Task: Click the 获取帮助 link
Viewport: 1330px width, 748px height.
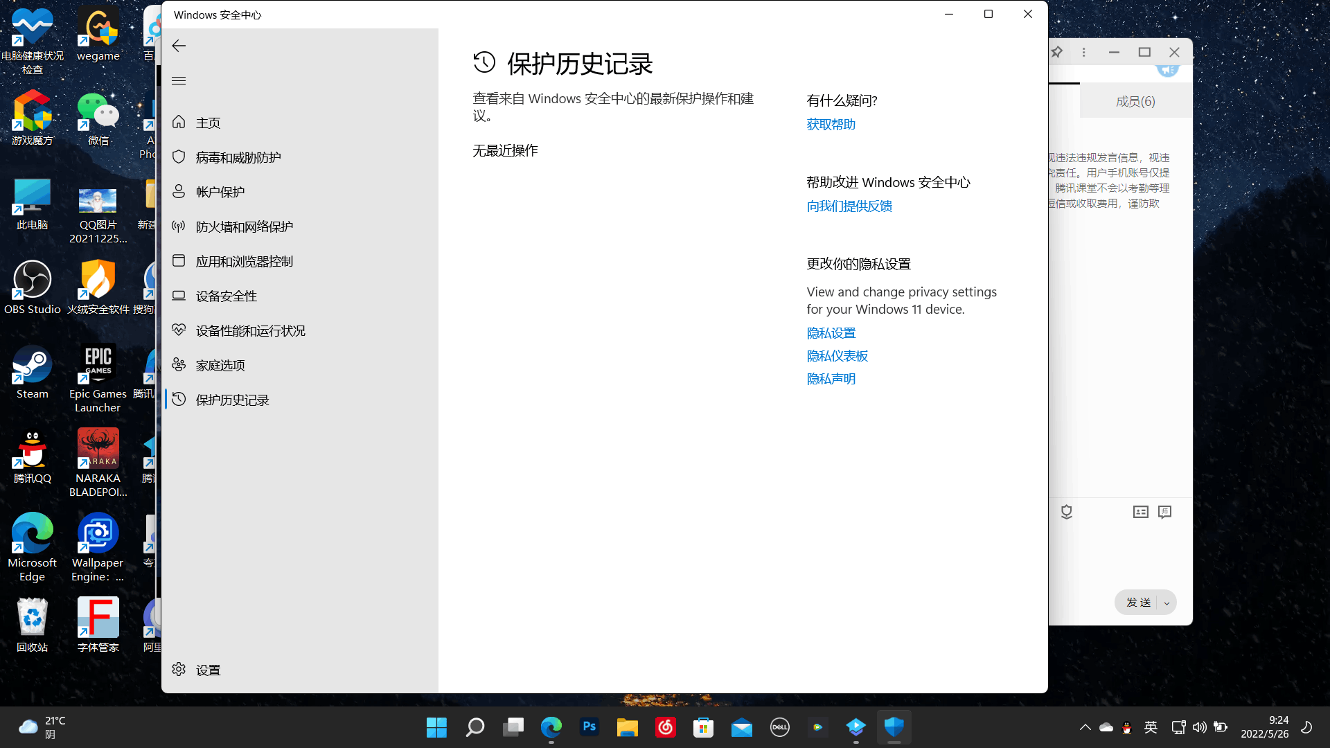Action: 831,124
